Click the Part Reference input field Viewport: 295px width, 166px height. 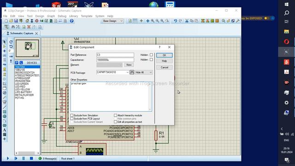(x=115, y=55)
